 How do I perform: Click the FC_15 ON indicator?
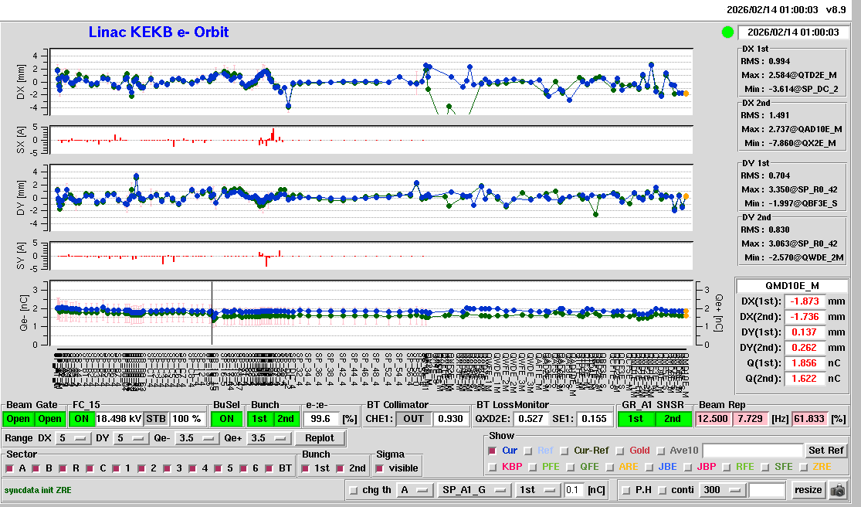(81, 418)
